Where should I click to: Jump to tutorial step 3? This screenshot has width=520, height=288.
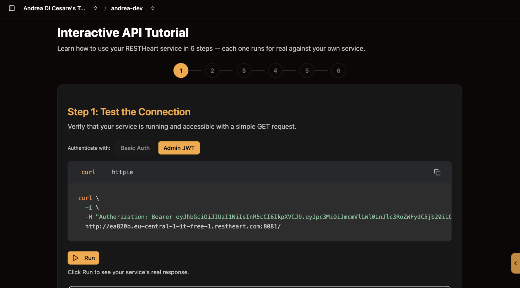point(244,71)
